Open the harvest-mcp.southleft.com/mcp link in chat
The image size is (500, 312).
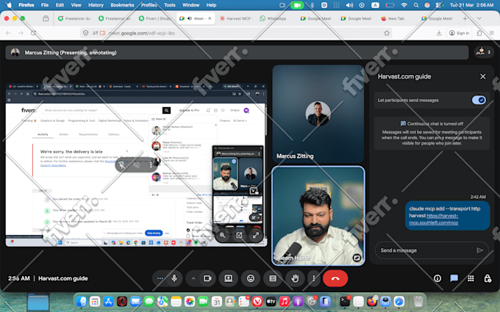click(x=434, y=219)
